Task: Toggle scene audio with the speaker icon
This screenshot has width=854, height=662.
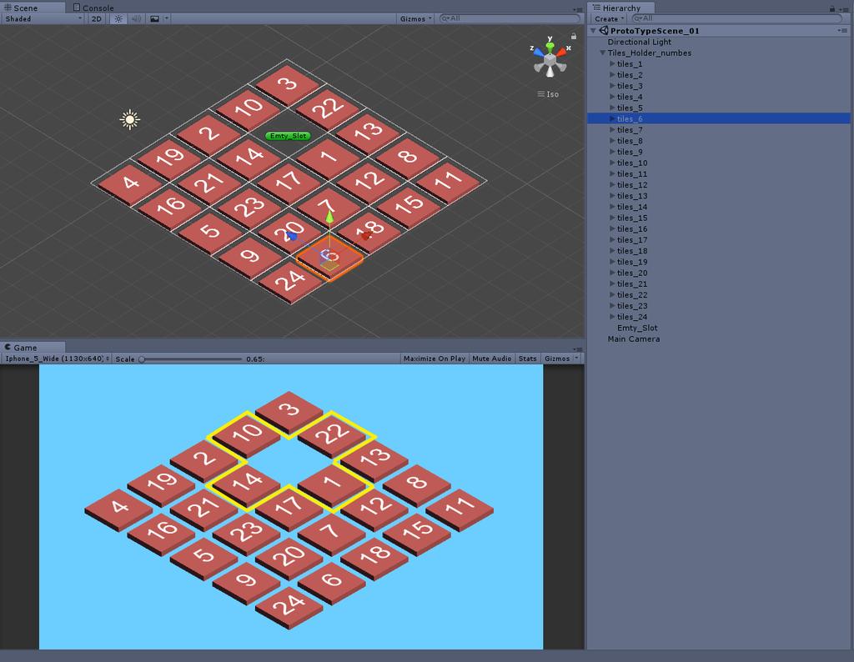Action: (x=136, y=18)
